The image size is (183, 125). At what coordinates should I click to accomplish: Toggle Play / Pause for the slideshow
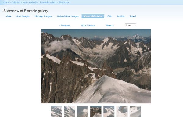(88, 25)
